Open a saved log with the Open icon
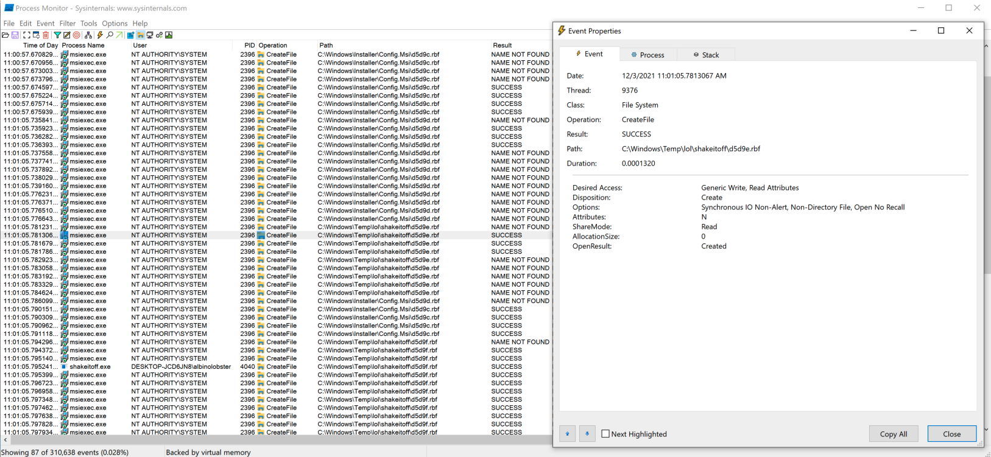 (x=5, y=35)
